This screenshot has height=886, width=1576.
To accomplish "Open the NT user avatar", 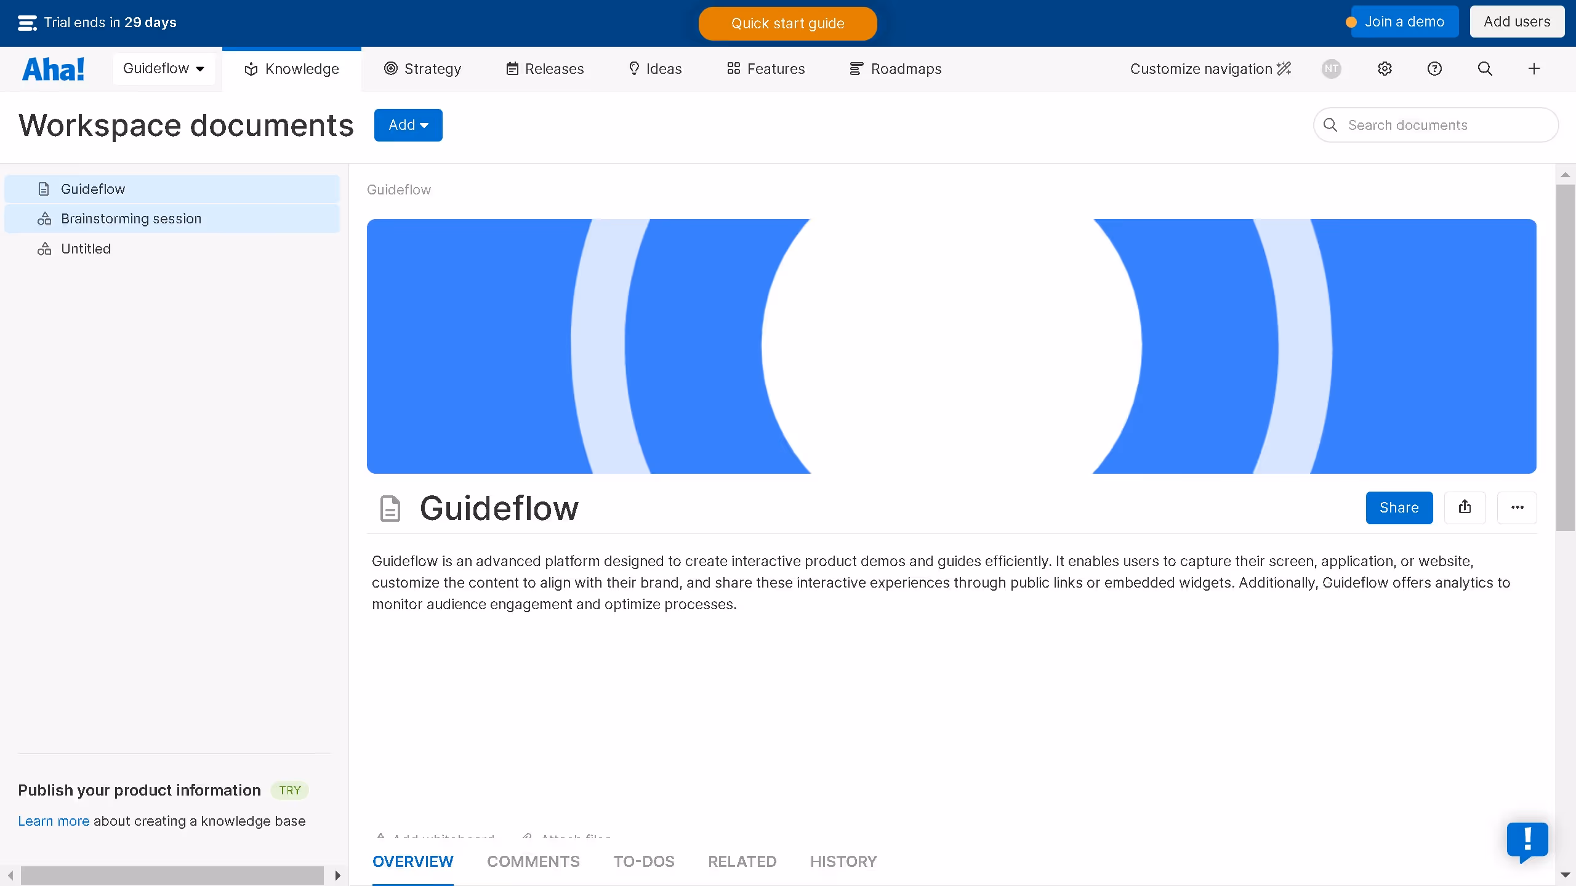I will (x=1331, y=68).
